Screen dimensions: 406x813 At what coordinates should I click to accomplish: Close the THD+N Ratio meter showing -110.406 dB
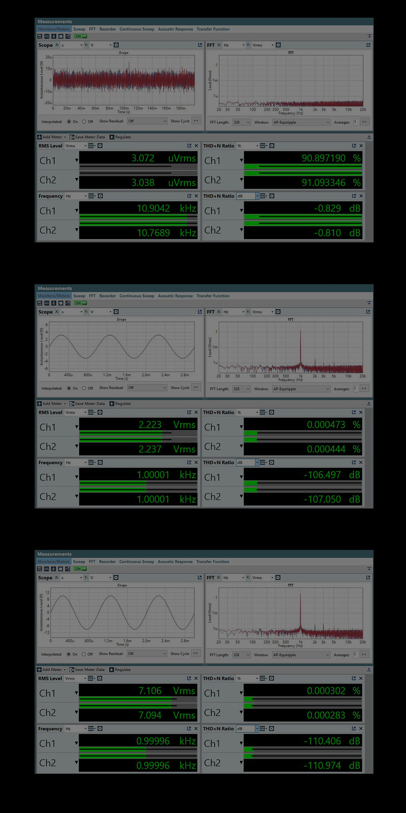pyautogui.click(x=361, y=729)
